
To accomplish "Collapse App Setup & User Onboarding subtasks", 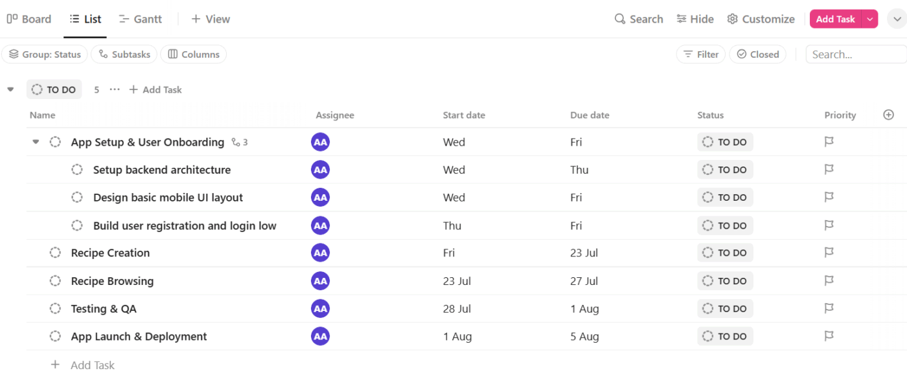I will point(36,142).
